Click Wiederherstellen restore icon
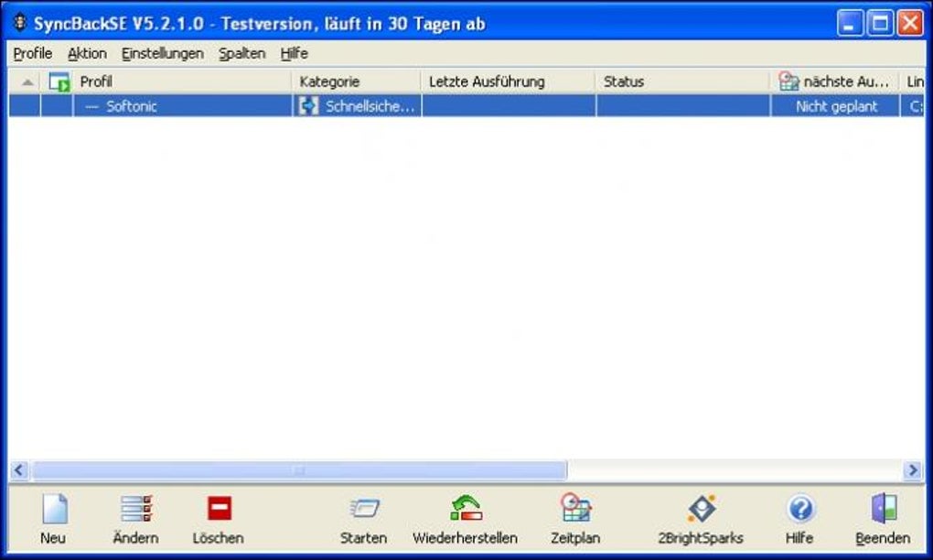 click(466, 508)
